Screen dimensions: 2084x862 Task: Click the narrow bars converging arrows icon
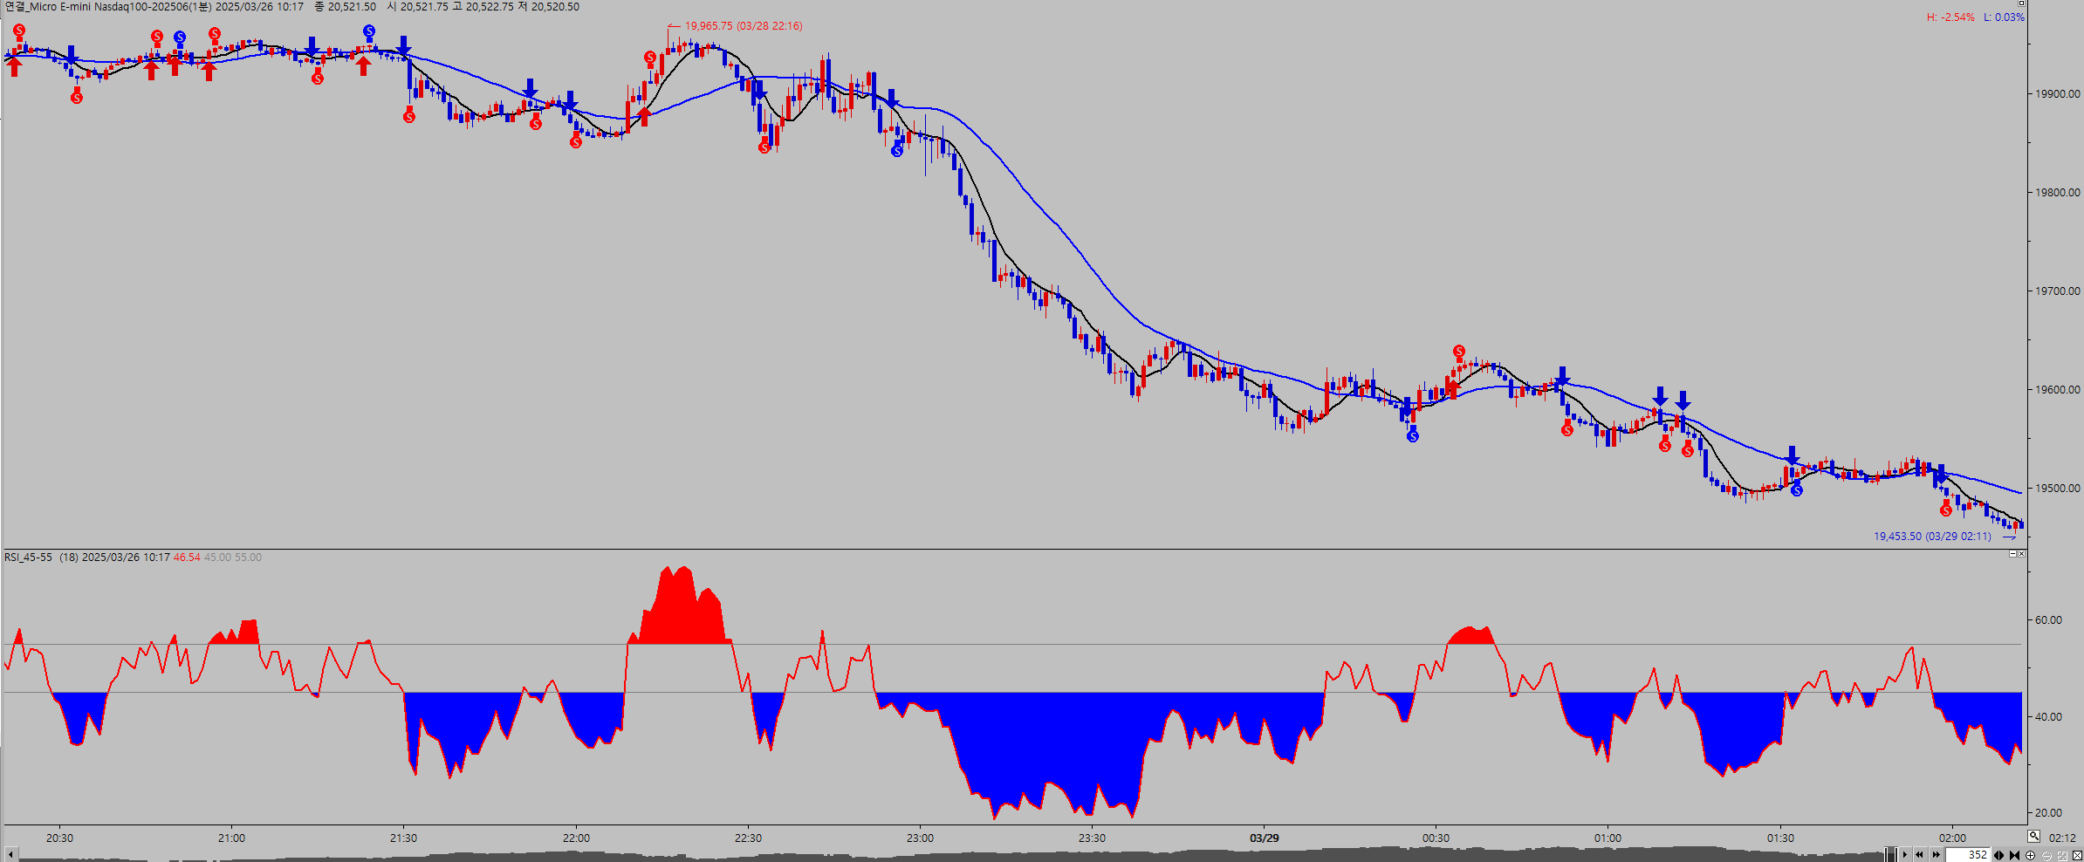point(2014,855)
